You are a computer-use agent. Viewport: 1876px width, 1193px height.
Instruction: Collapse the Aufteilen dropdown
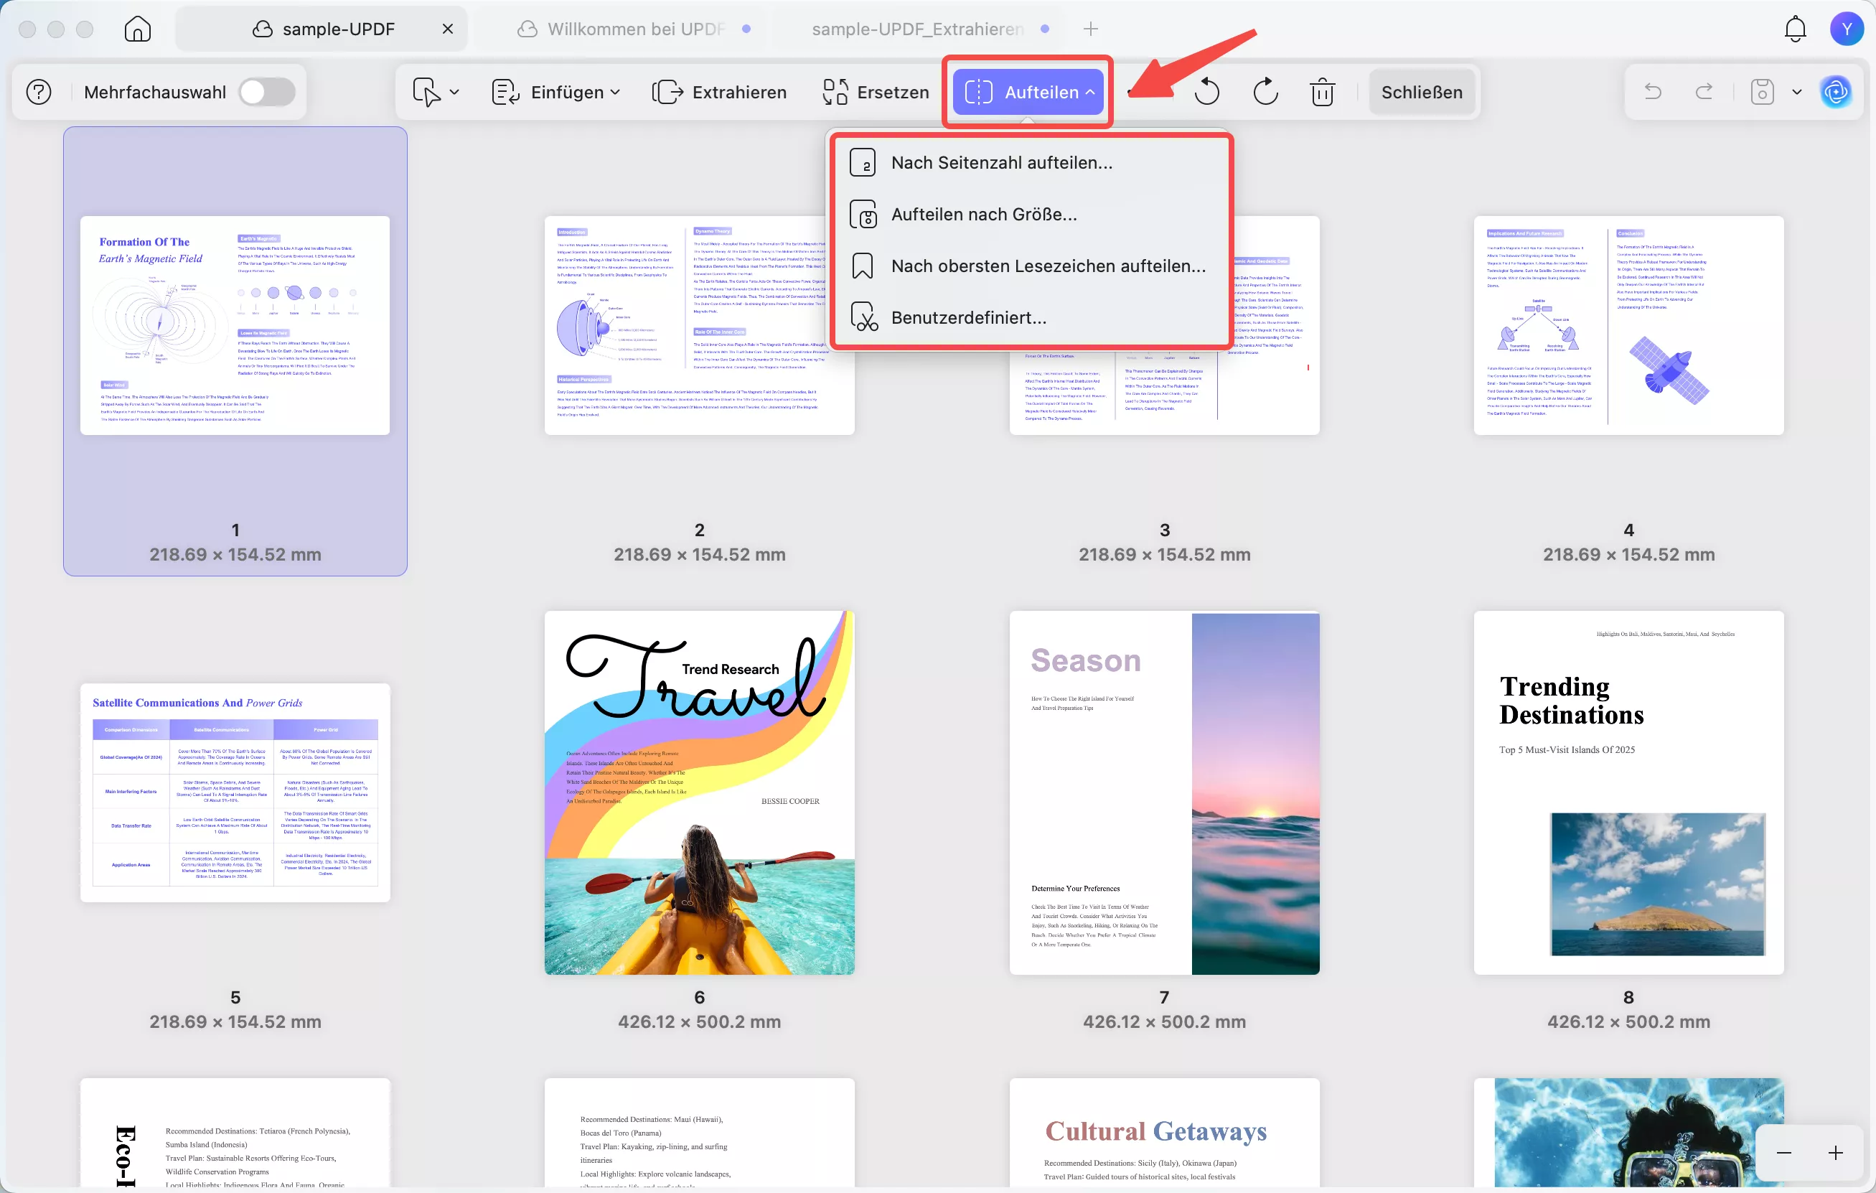pyautogui.click(x=1028, y=92)
